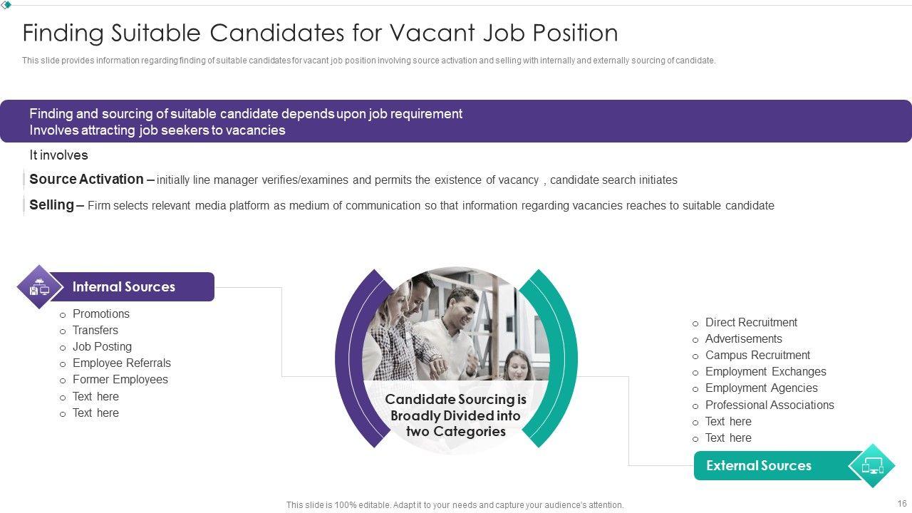Click the Selling bold heading
The height and width of the screenshot is (513, 912).
point(52,205)
